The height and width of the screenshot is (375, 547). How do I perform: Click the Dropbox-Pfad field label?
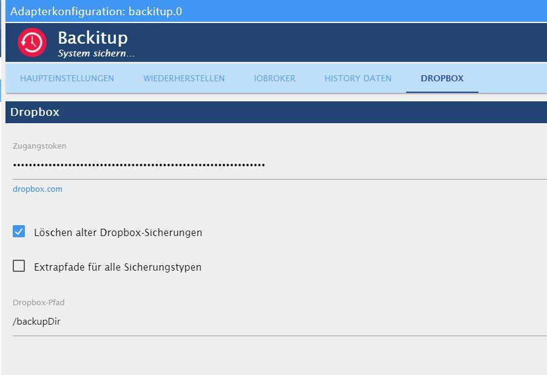coord(38,302)
